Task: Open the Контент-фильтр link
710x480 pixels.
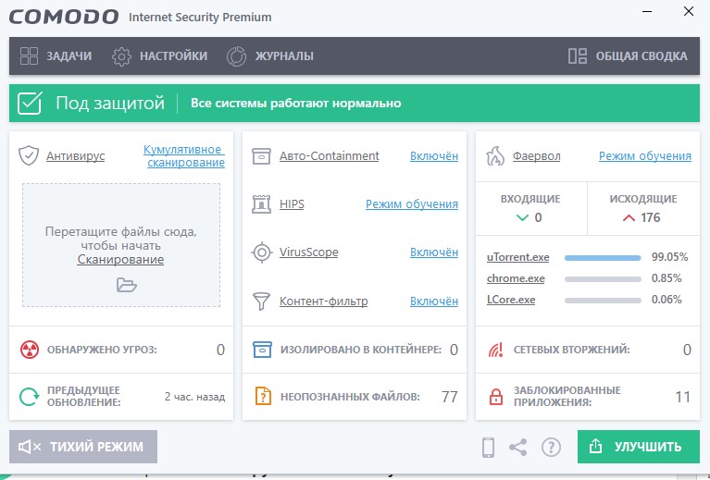Action: [323, 301]
